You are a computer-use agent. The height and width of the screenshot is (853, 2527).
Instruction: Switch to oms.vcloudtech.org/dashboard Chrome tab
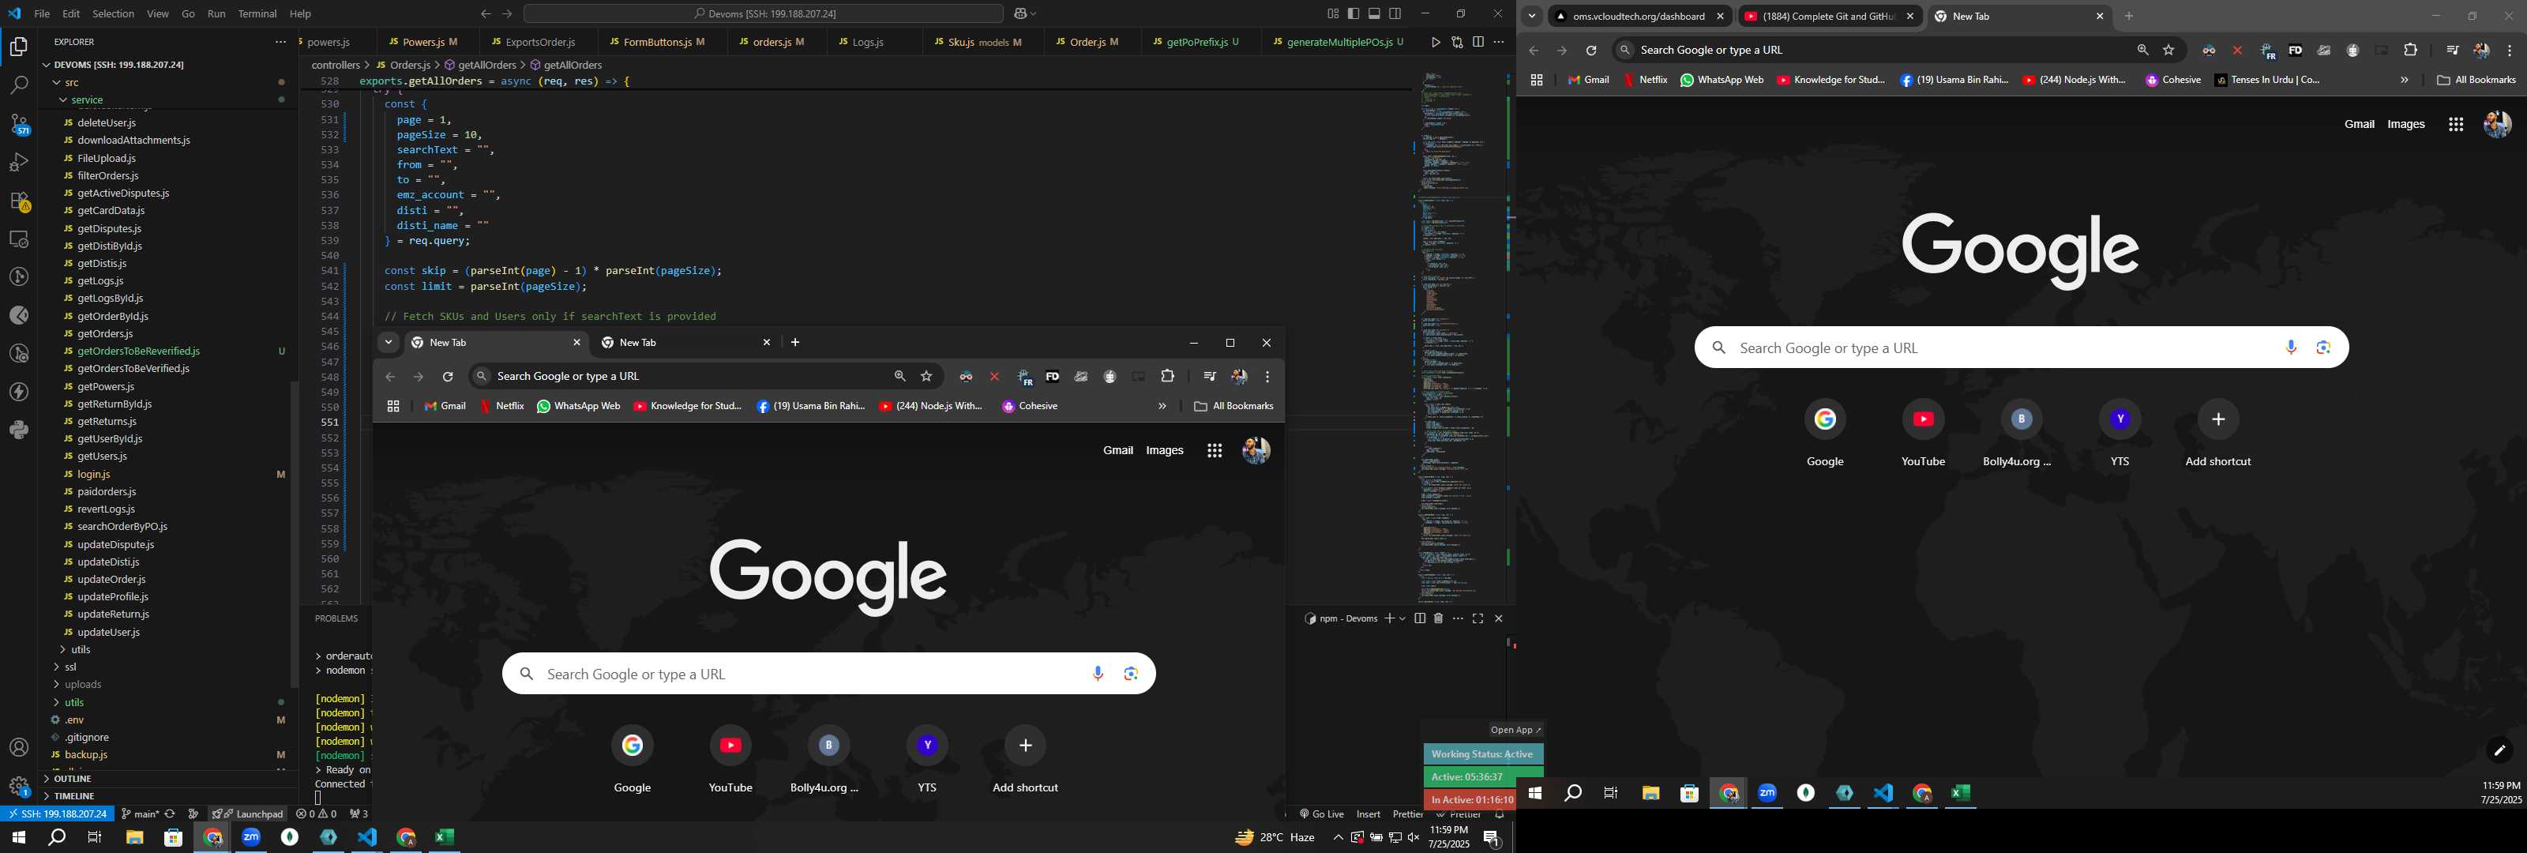tap(1639, 16)
